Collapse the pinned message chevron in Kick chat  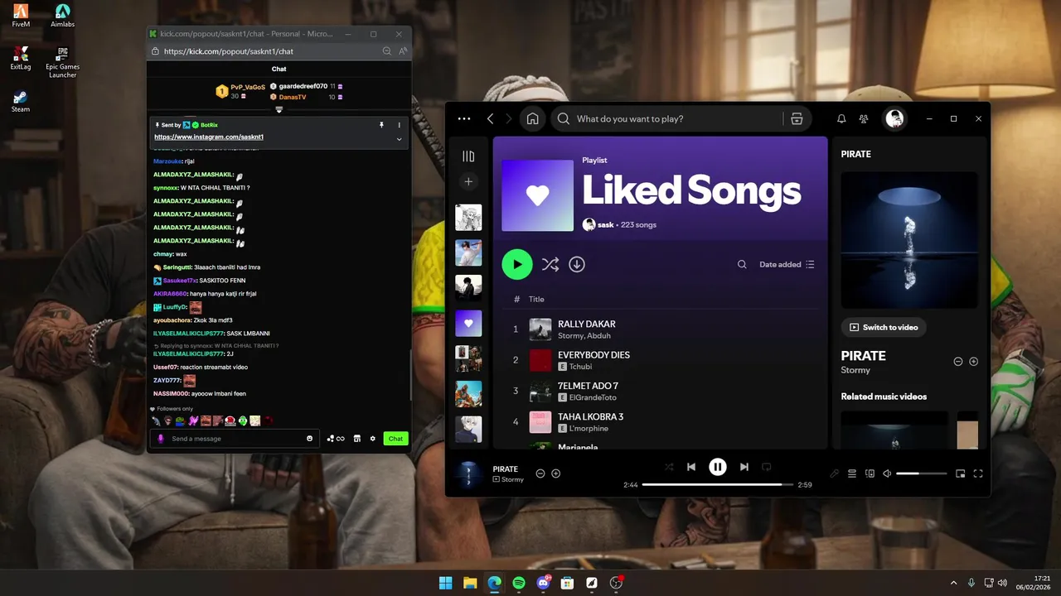[x=399, y=139]
